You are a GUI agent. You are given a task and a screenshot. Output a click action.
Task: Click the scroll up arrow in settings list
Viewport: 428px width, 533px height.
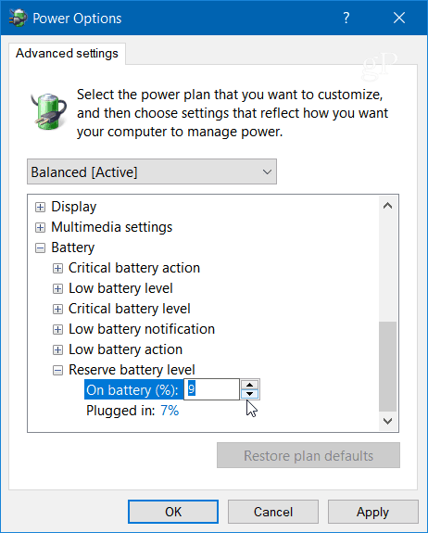(x=387, y=206)
